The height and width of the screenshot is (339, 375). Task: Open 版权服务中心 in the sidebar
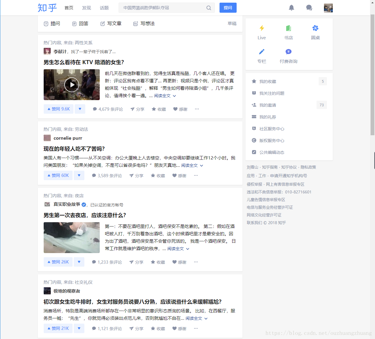tap(289, 141)
